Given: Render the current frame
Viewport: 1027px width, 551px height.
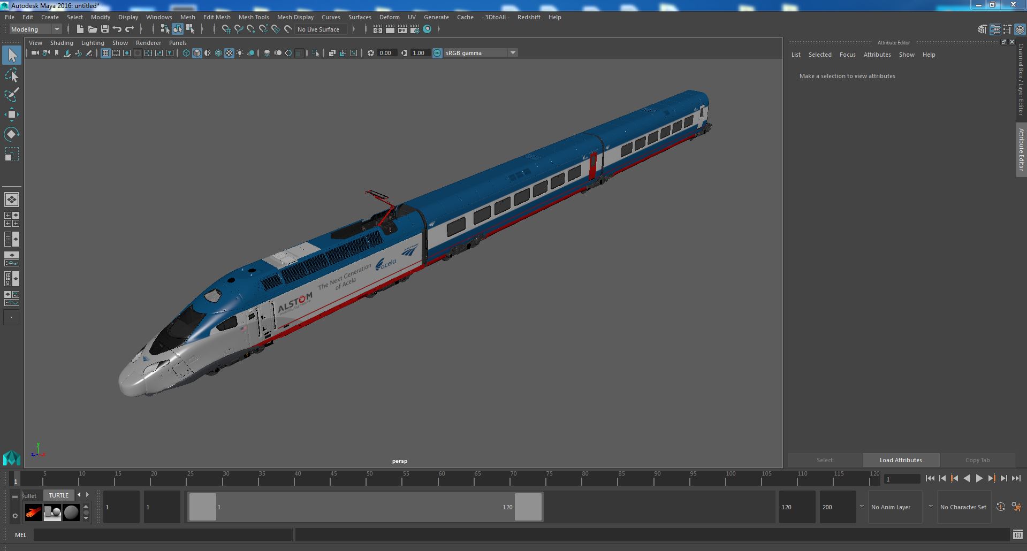Looking at the screenshot, I should (x=390, y=29).
